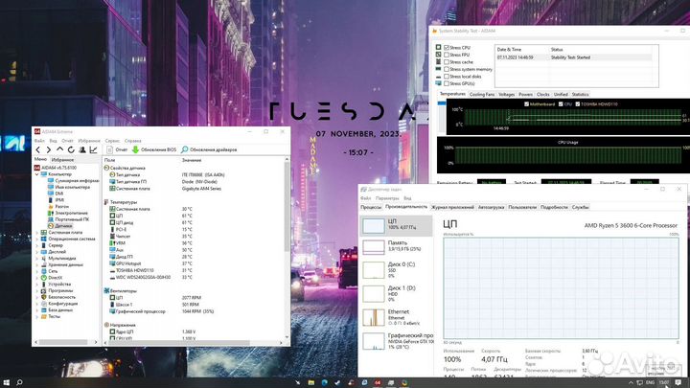The height and width of the screenshot is (388, 690).
Task: Expand the DirectX tree node
Action: (x=37, y=278)
